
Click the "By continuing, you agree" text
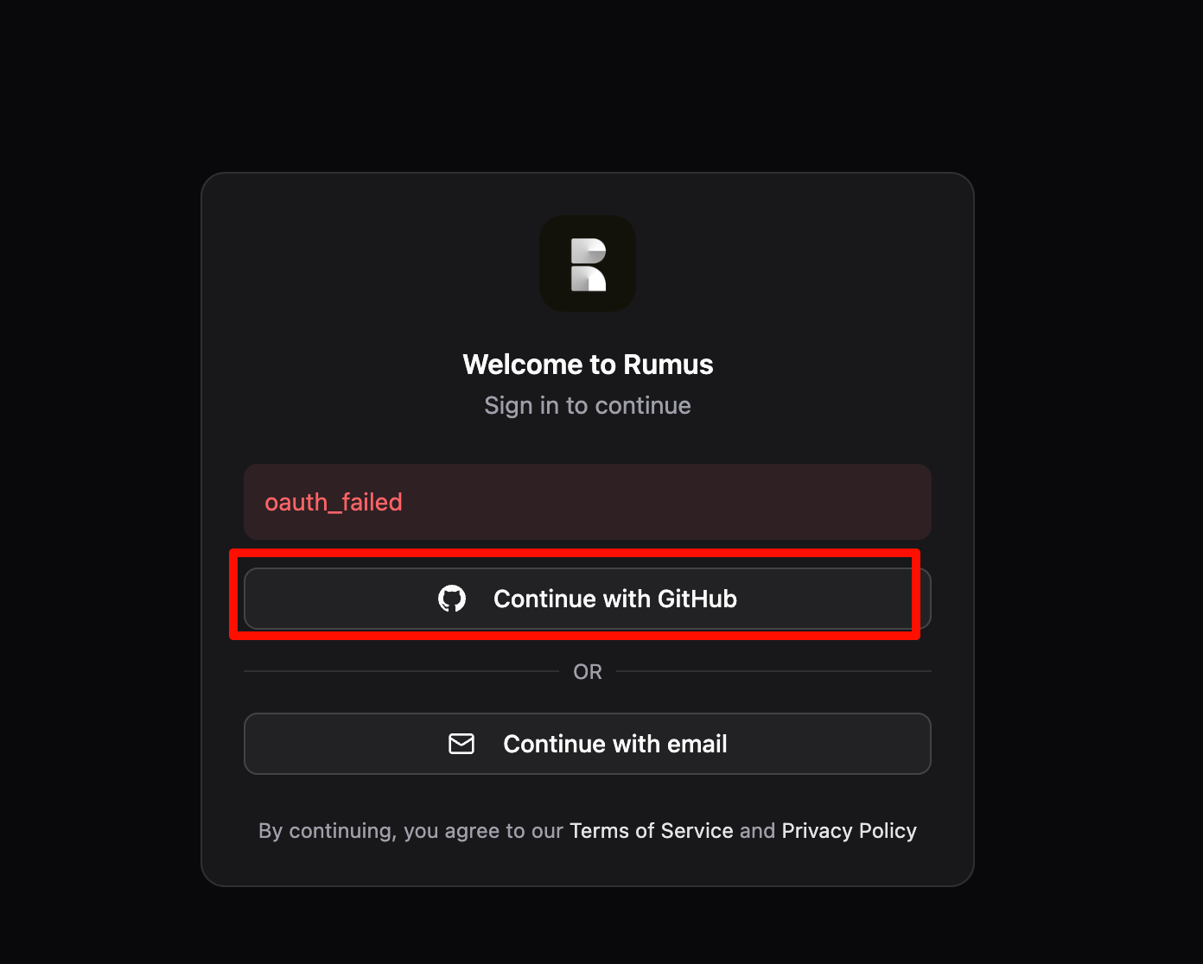(411, 831)
